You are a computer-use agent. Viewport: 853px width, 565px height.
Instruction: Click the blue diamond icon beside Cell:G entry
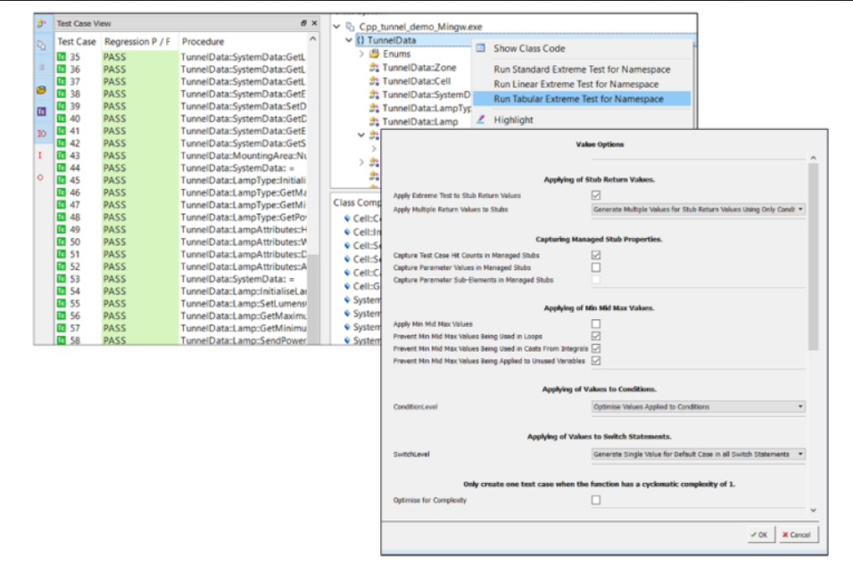(x=347, y=286)
